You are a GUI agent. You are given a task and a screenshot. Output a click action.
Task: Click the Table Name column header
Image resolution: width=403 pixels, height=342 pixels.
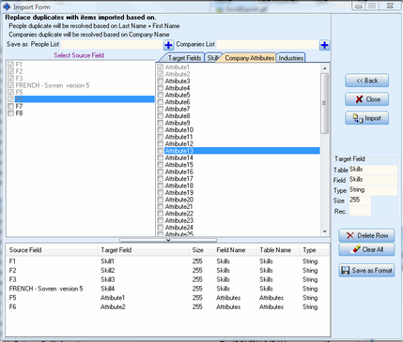278,250
